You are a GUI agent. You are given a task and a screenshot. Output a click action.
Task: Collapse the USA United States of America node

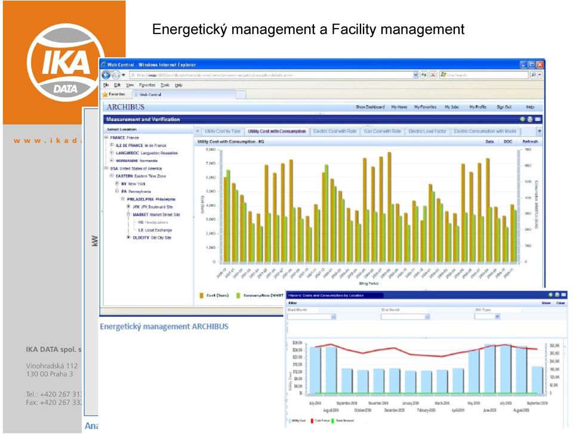click(x=106, y=168)
